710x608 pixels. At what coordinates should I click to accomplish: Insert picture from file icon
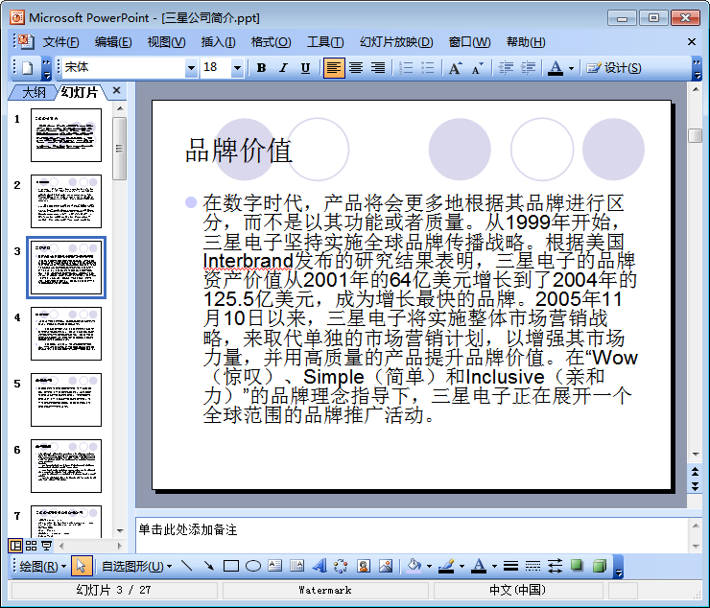coord(386,566)
